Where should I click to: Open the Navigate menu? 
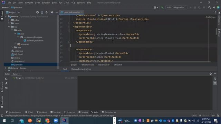click(29, 3)
